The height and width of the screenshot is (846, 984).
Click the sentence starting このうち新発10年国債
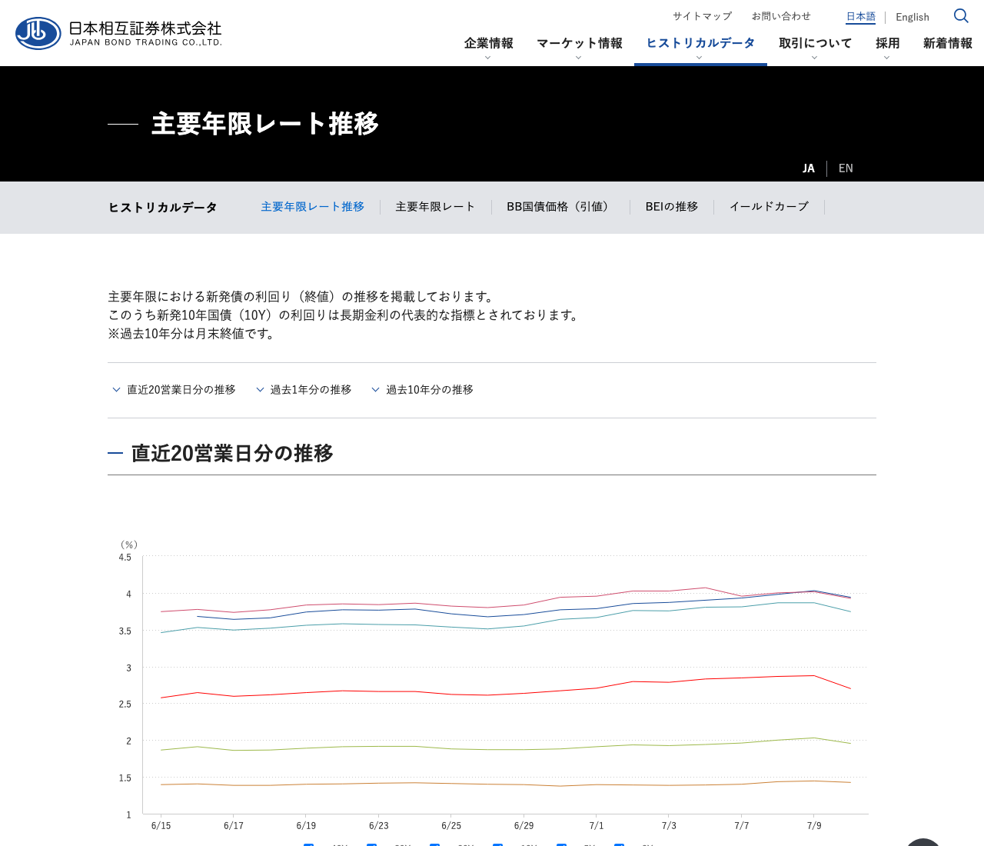tap(344, 315)
